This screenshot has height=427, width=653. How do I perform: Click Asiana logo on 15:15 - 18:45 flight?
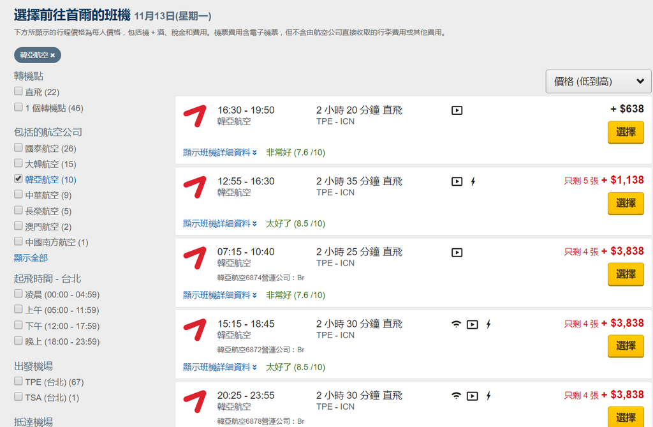(x=195, y=330)
